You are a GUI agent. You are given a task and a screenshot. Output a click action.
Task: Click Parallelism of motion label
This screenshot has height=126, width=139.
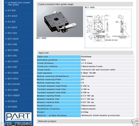48,109
